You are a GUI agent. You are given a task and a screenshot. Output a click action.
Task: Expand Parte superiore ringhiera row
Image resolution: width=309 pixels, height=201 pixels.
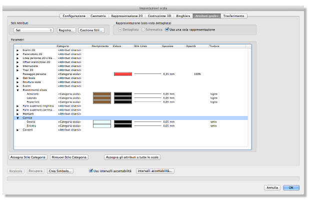(17, 106)
